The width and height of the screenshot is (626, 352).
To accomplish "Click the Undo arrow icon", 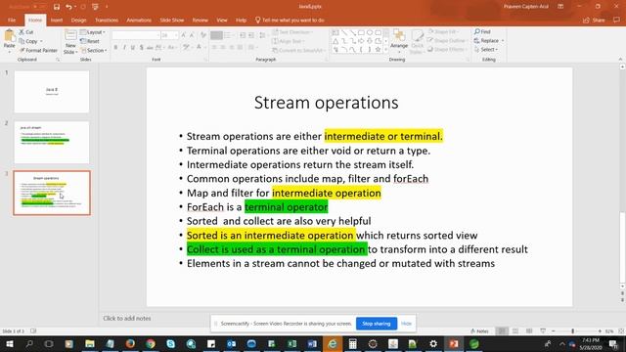I will pyautogui.click(x=68, y=7).
